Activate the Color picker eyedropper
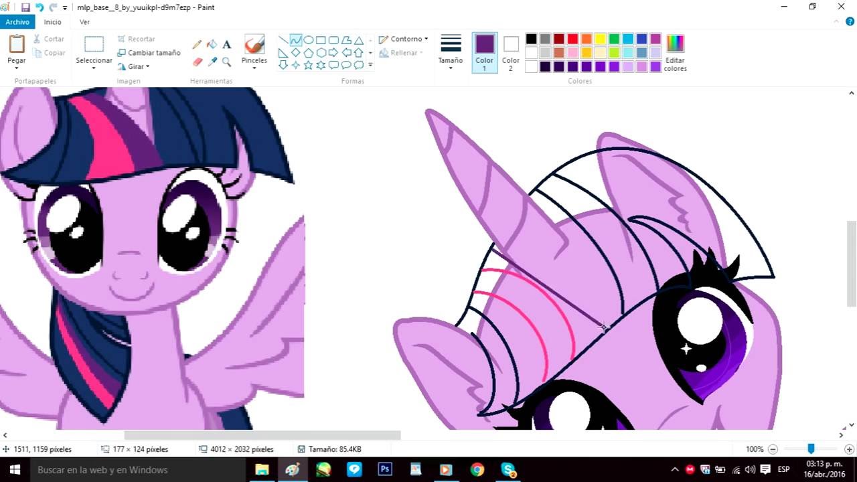The image size is (857, 482). click(x=212, y=62)
